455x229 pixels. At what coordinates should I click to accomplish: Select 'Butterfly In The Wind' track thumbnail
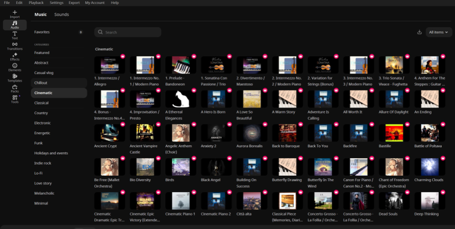323,167
